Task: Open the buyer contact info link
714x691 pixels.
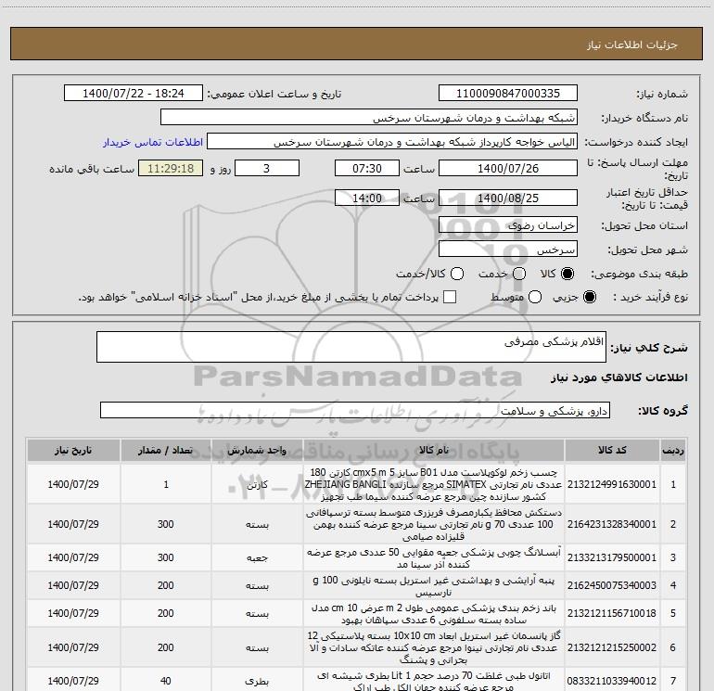Action: tap(153, 142)
